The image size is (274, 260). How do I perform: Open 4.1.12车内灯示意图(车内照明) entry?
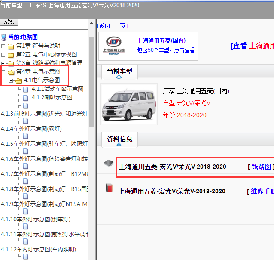[39, 250]
